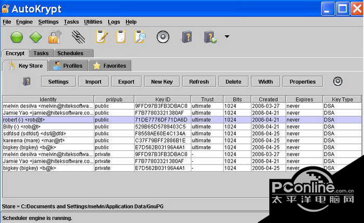364x223 pixels.
Task: Click the clipboard with magnifier icon
Action: pos(140,37)
